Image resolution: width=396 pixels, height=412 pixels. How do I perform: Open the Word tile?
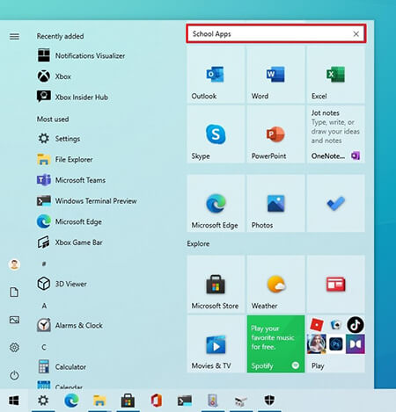point(275,75)
